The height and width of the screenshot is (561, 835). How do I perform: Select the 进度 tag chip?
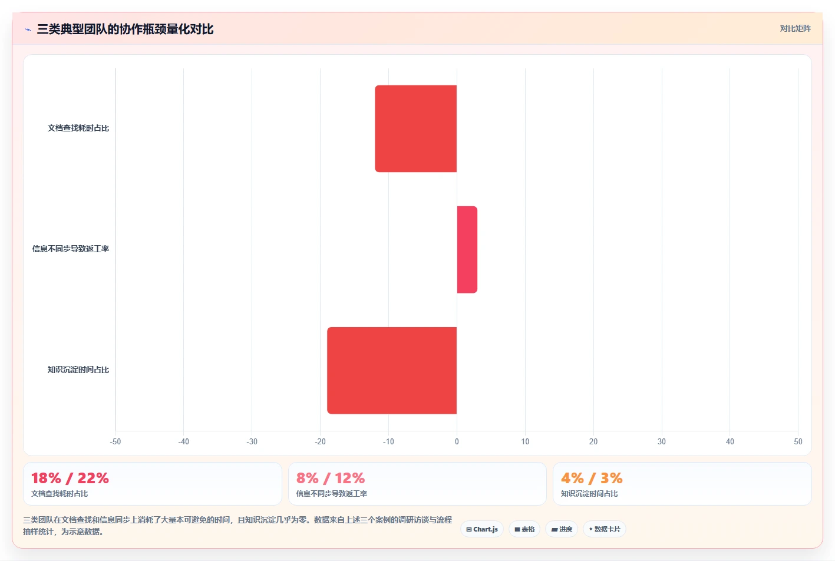coord(562,529)
